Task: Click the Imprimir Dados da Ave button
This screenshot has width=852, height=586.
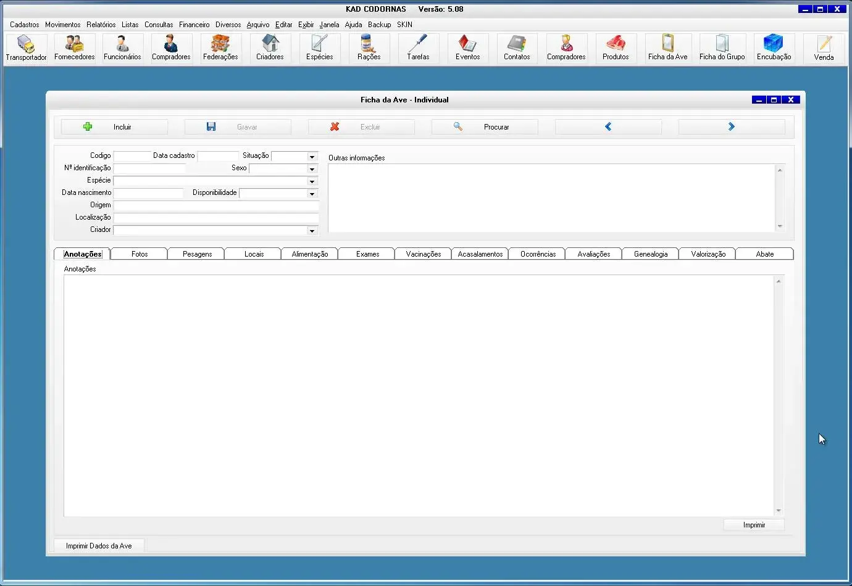Action: coord(99,546)
